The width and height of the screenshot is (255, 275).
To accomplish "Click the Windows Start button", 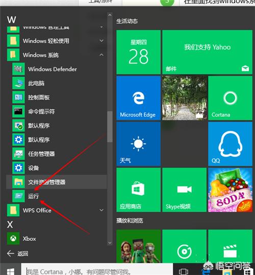I will [x=11, y=271].
